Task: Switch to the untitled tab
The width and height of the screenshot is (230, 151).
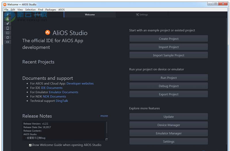Action: [x=38, y=15]
